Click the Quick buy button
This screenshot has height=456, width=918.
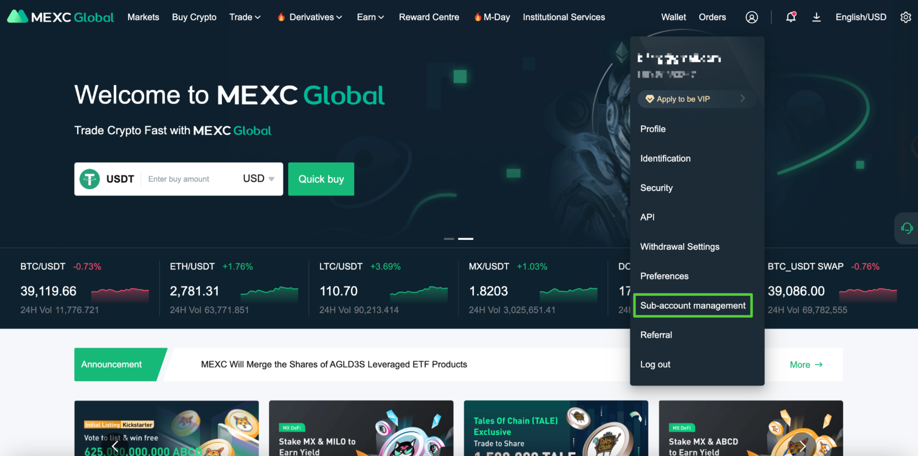pyautogui.click(x=321, y=179)
